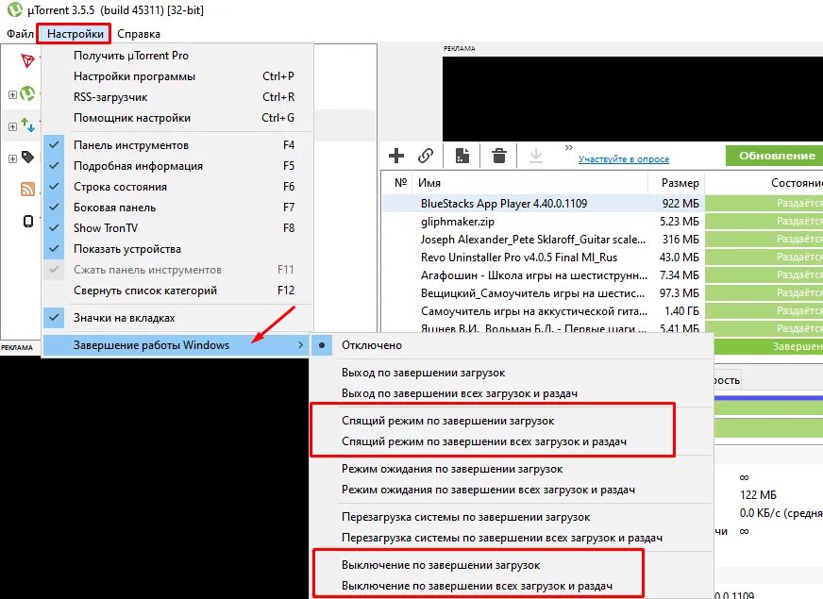
Task: Select Режим ожидания по завершении всех загрузок и раздач
Action: pos(512,490)
